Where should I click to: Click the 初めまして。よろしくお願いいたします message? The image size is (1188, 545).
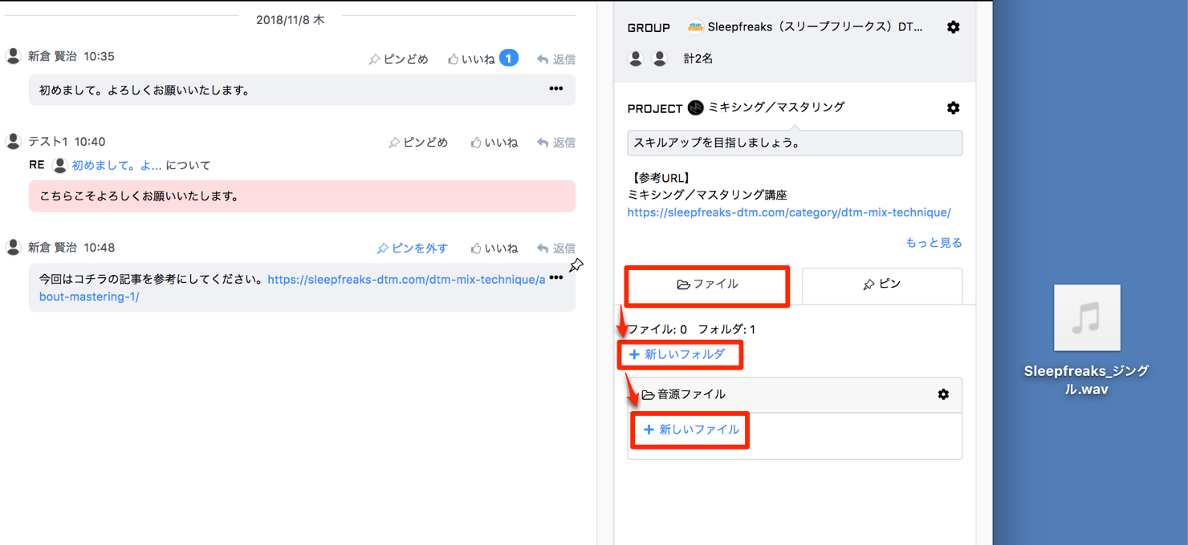coord(302,90)
